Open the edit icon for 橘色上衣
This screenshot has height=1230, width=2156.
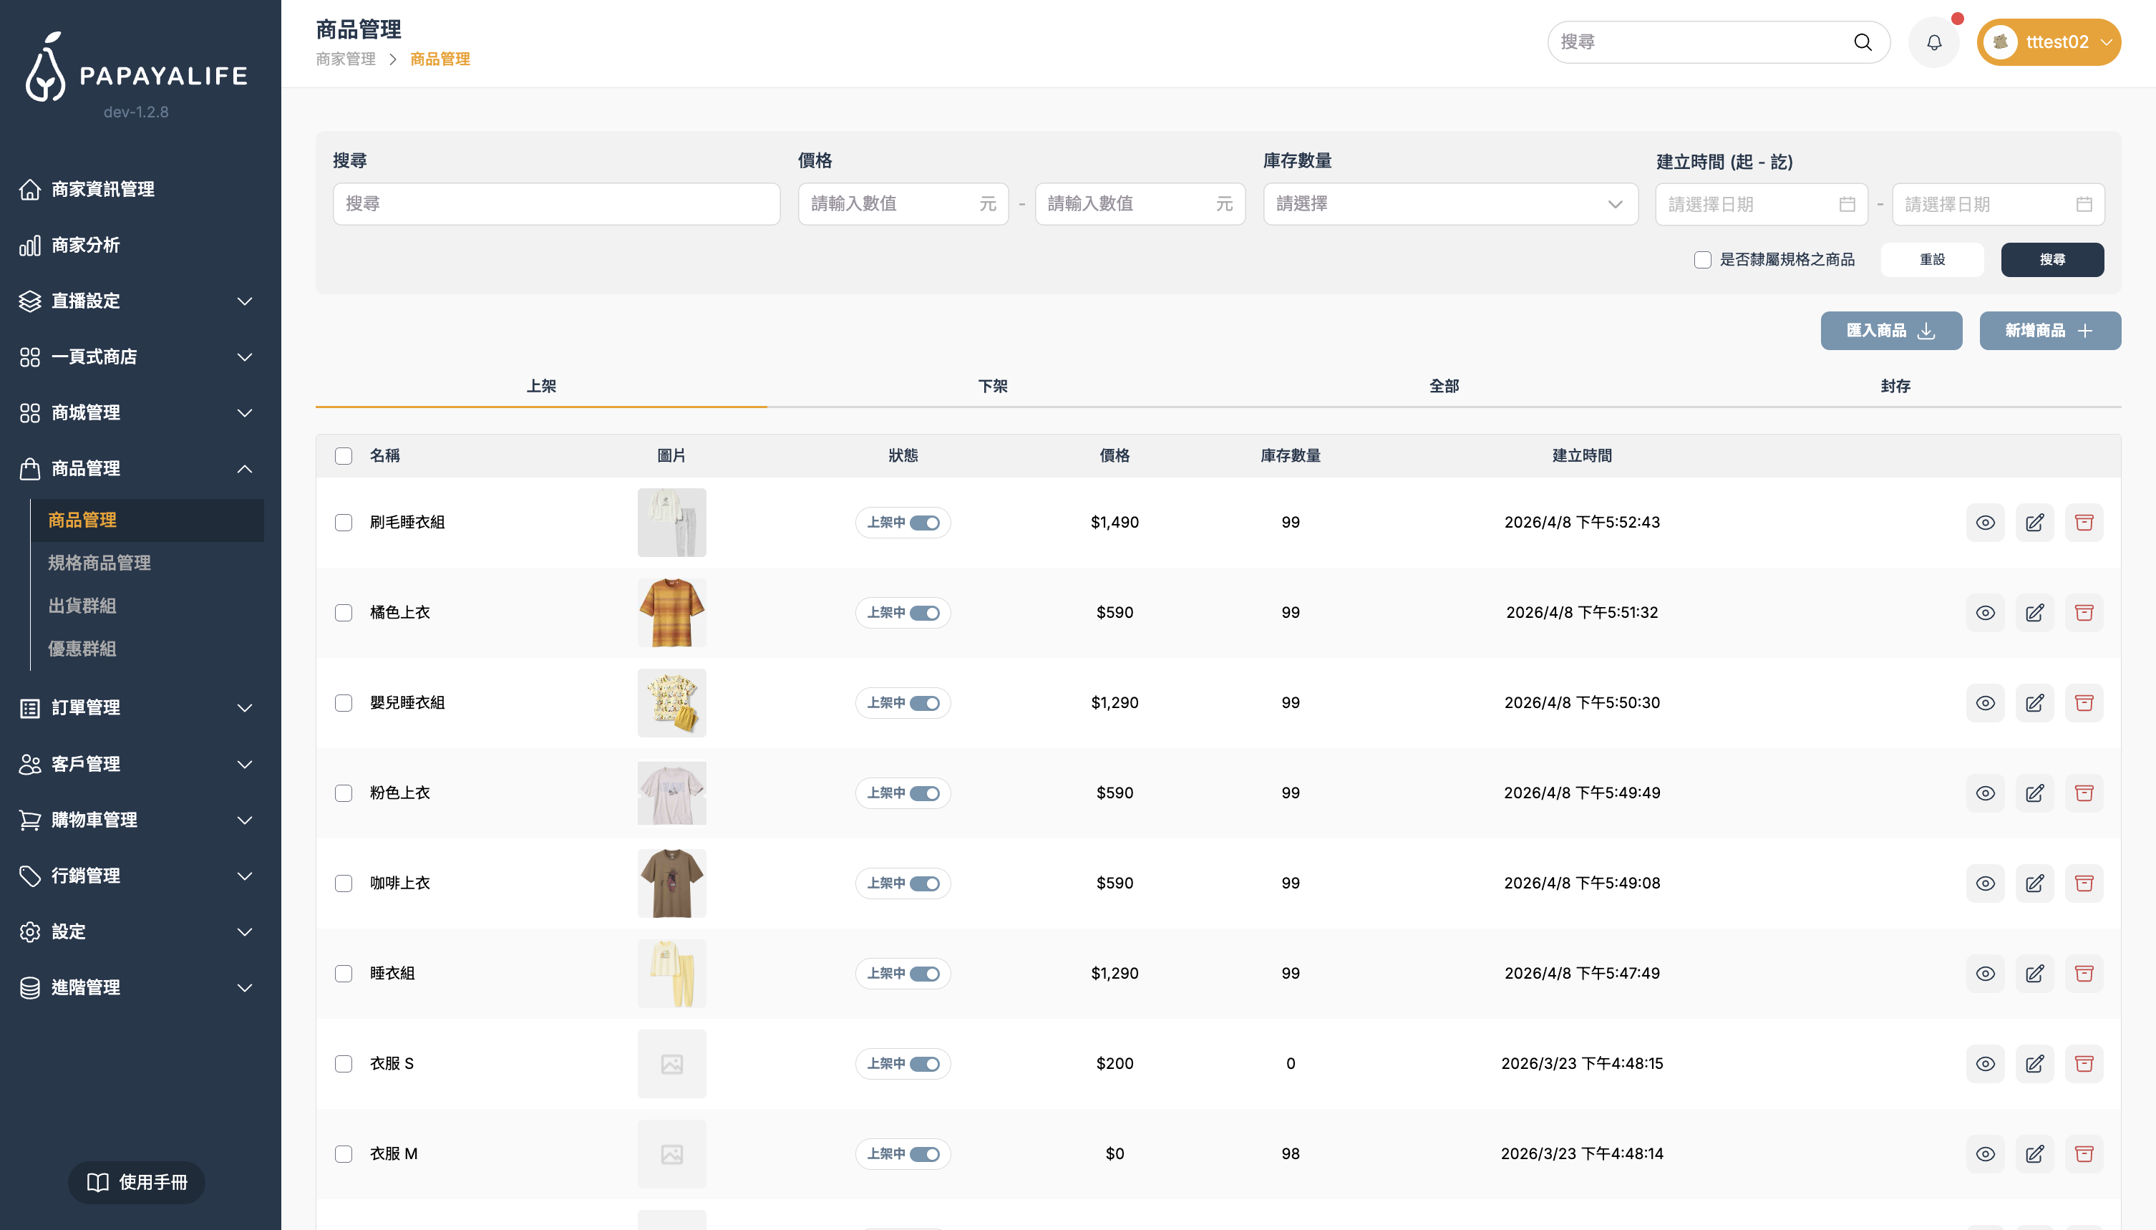pos(2034,612)
